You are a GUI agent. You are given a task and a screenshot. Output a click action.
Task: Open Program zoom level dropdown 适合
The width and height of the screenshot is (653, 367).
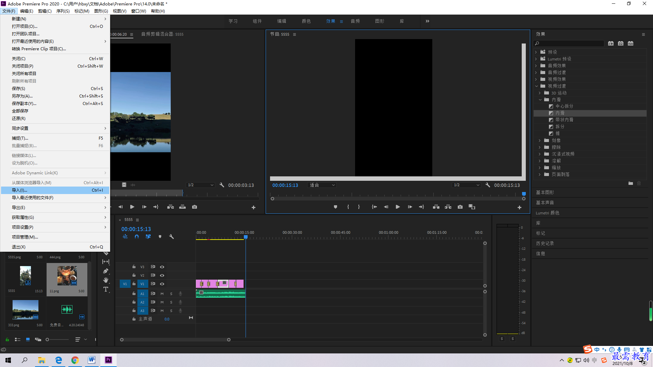pos(322,185)
